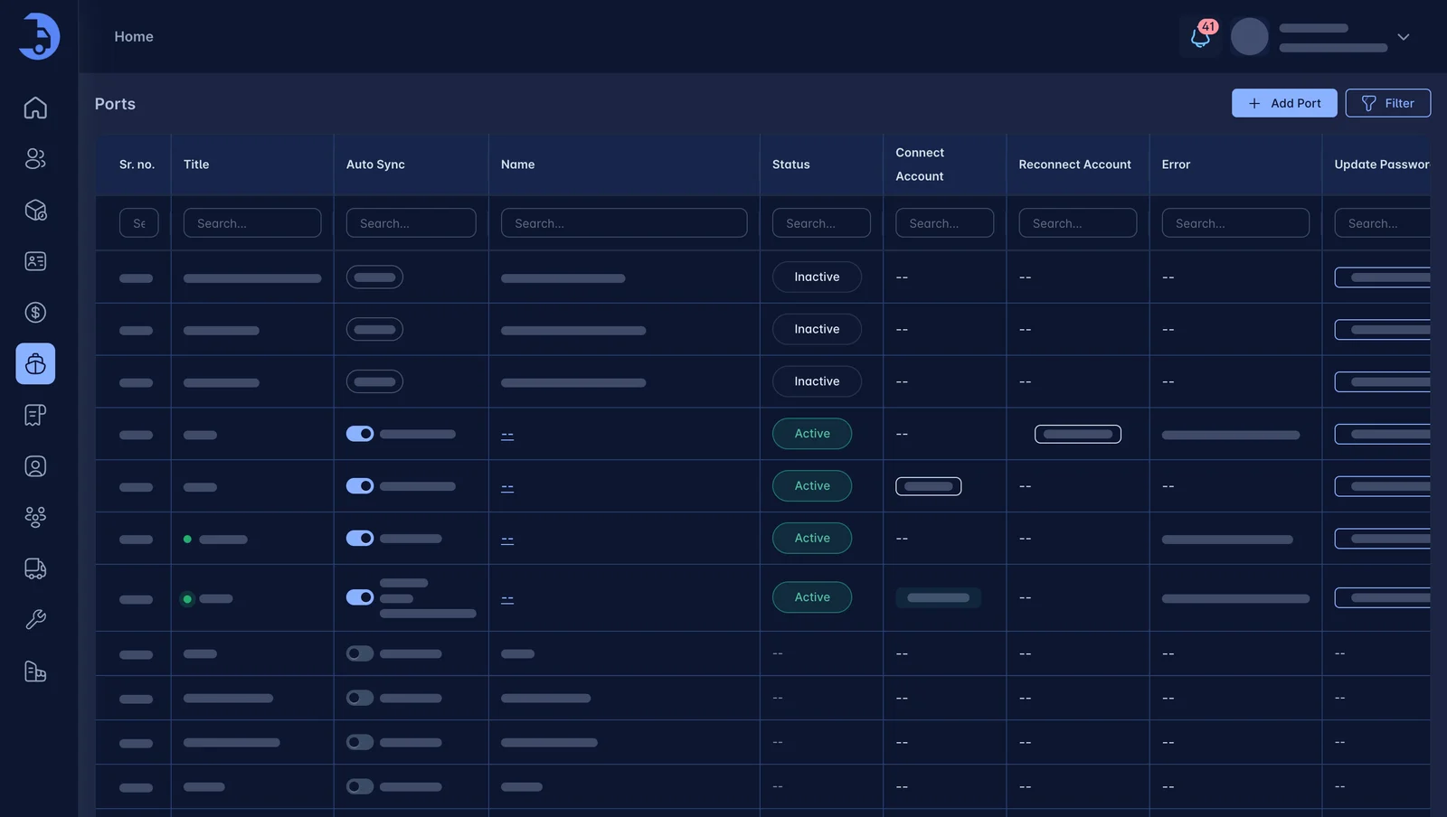Focus the Reconnect Account column search field
The height and width of the screenshot is (817, 1447).
(x=1078, y=223)
